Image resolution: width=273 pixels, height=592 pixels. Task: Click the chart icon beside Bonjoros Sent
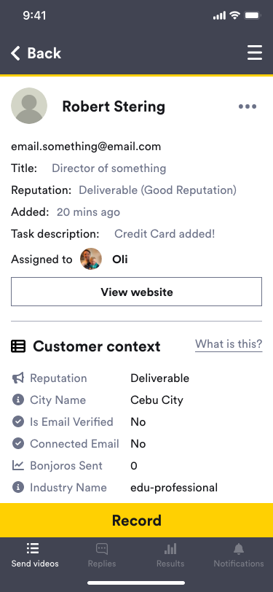[x=18, y=466]
